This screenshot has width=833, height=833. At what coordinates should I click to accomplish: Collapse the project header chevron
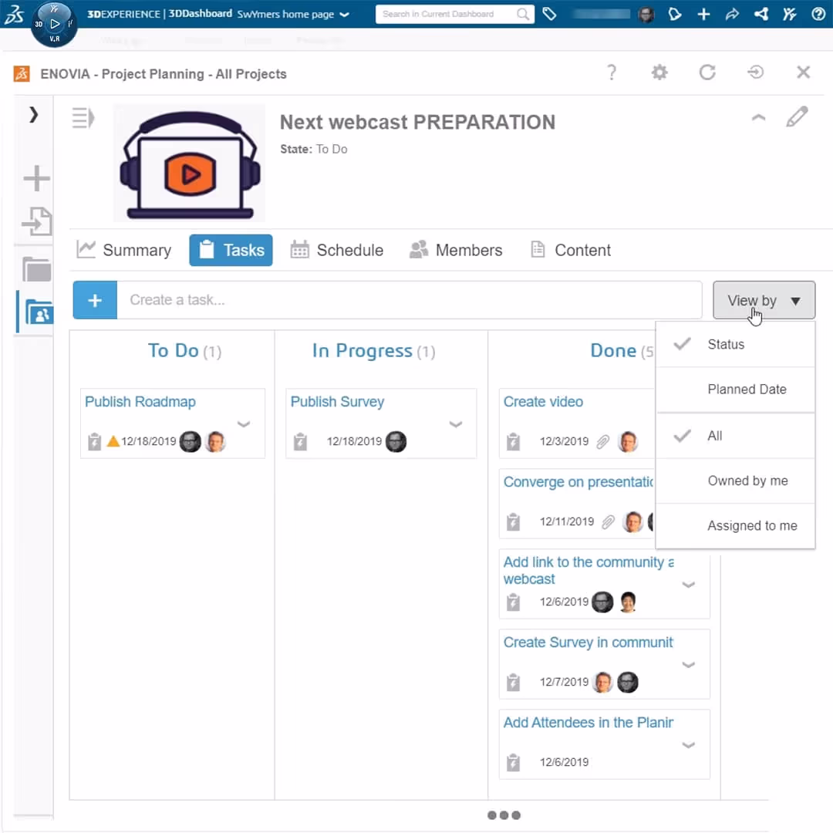(x=758, y=117)
